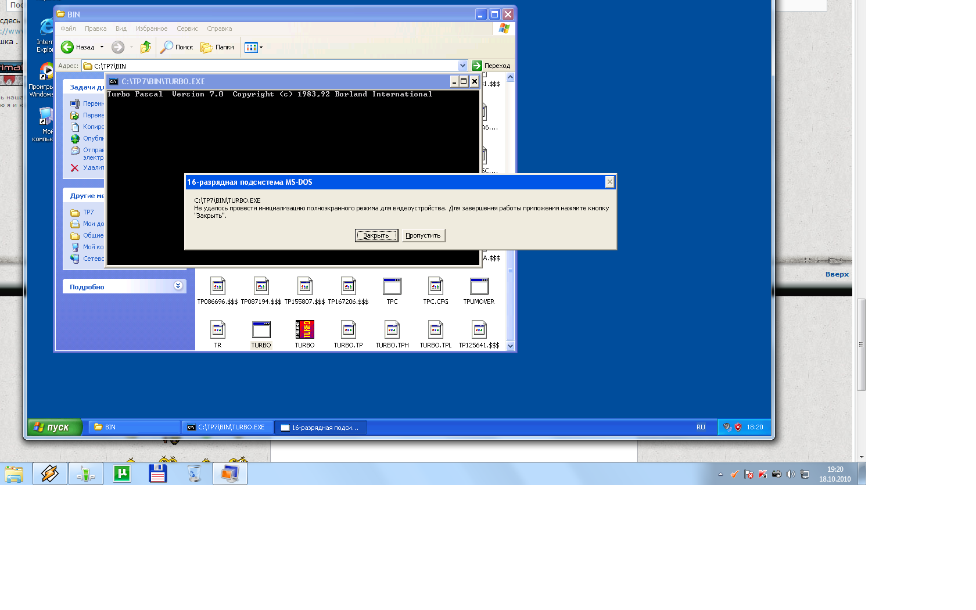Screen dimensions: 976x610
Task: Click Explorer file list scroll up arrow
Action: (510, 77)
